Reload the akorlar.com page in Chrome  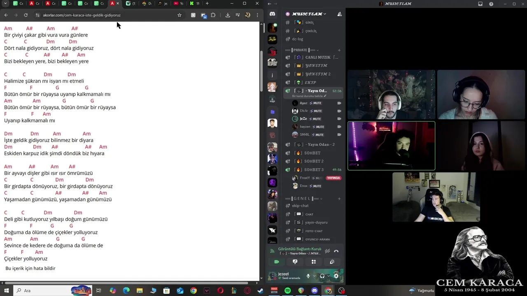(26, 15)
